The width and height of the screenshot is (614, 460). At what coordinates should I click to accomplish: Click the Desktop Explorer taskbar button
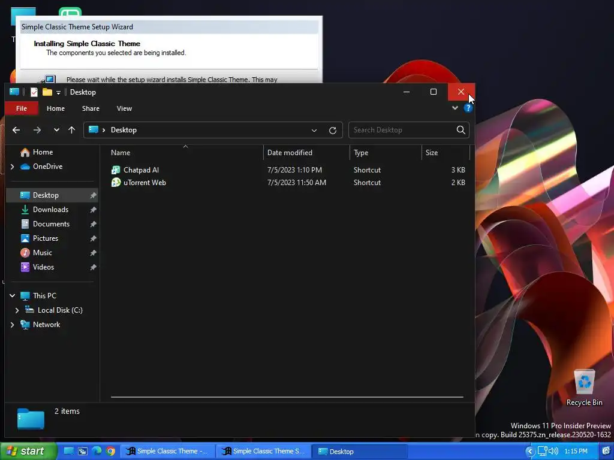click(x=360, y=452)
